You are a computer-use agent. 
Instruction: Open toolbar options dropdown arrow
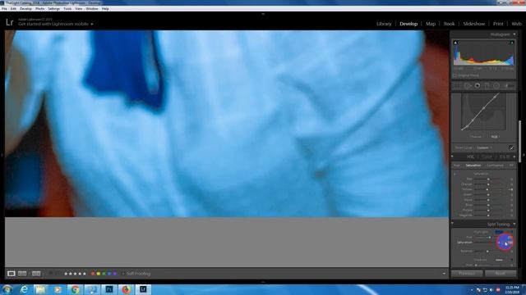[x=444, y=274]
